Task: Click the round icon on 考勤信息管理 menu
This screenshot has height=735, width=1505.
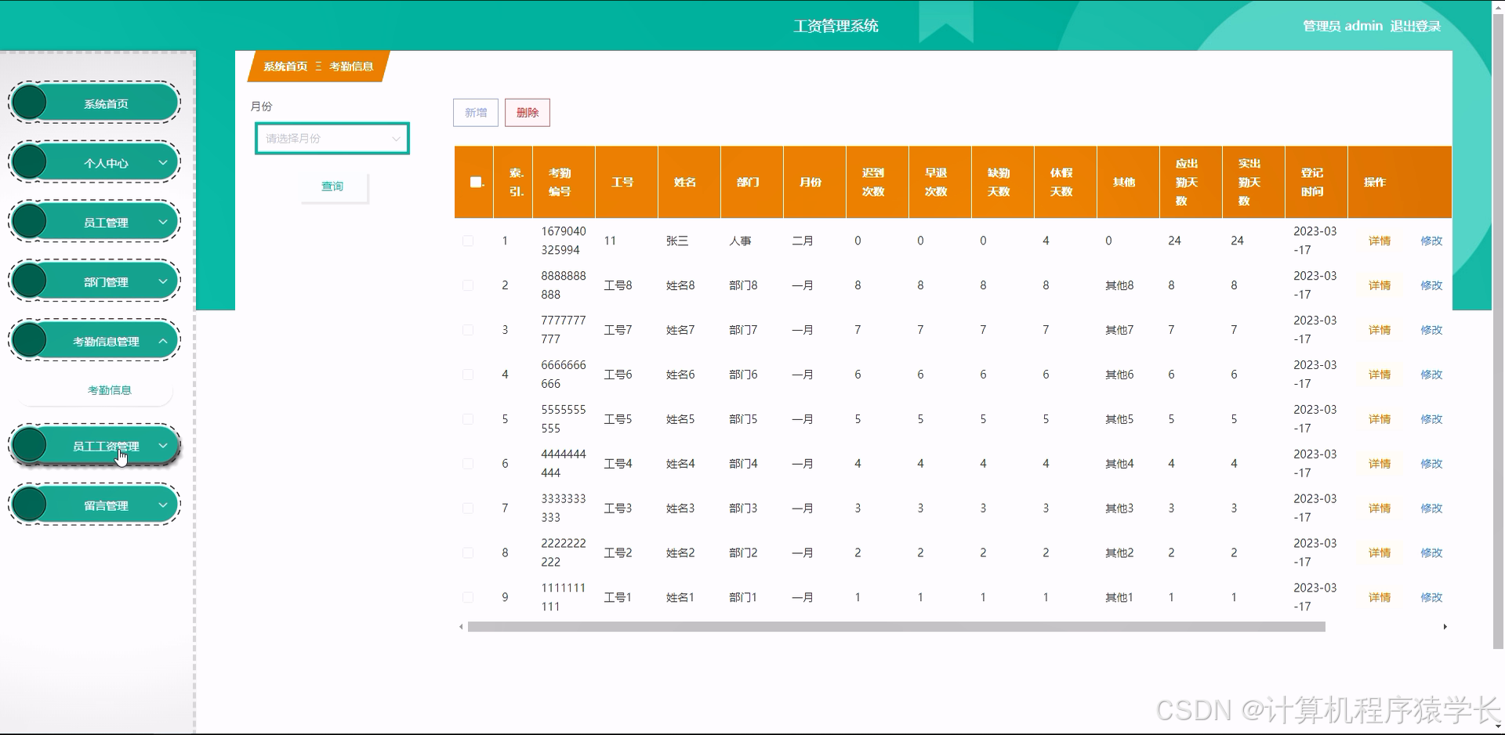Action: point(30,341)
